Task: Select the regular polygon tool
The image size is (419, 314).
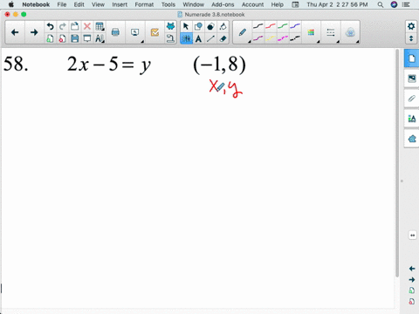Action: (210, 26)
